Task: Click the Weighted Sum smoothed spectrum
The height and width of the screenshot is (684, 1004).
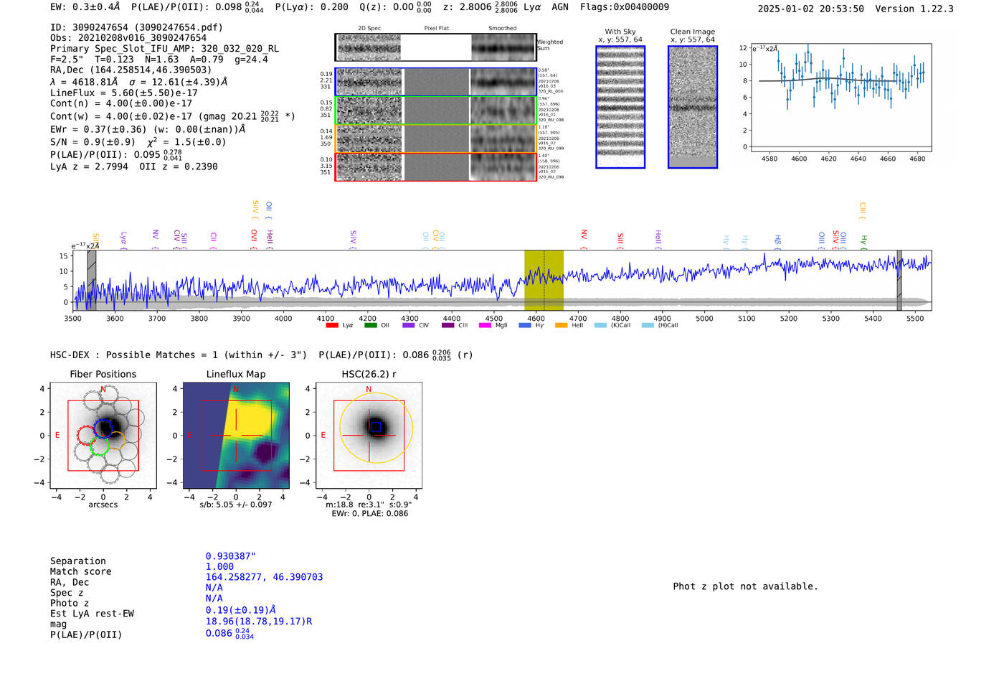Action: click(x=503, y=47)
